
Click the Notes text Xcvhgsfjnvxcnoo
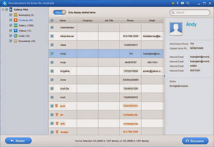coord(179,86)
